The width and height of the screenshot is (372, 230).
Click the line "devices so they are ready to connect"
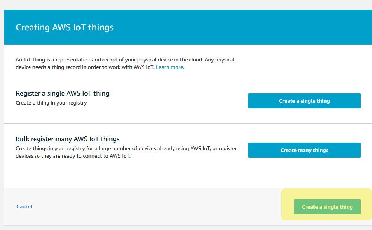click(x=73, y=156)
